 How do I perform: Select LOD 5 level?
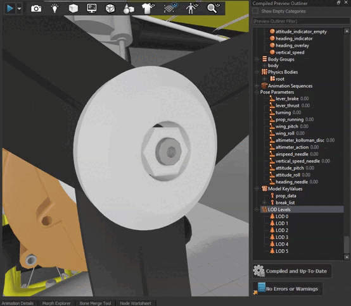pyautogui.click(x=282, y=251)
